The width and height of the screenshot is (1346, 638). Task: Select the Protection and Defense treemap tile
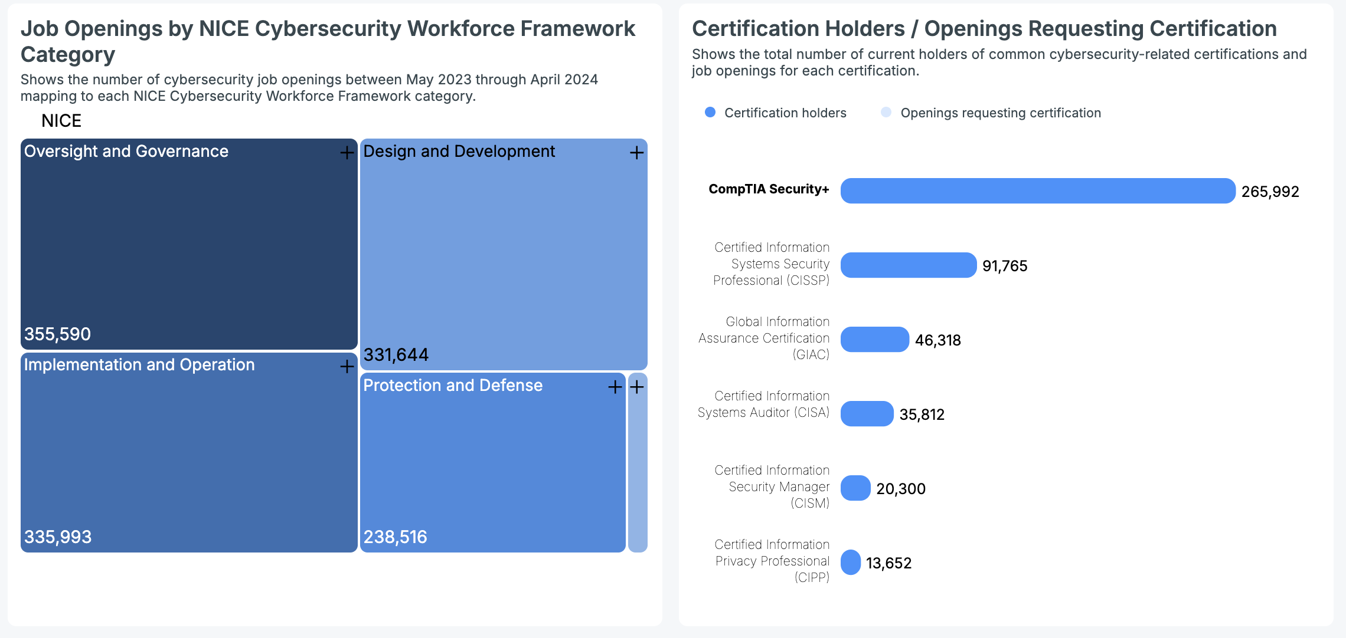[493, 462]
